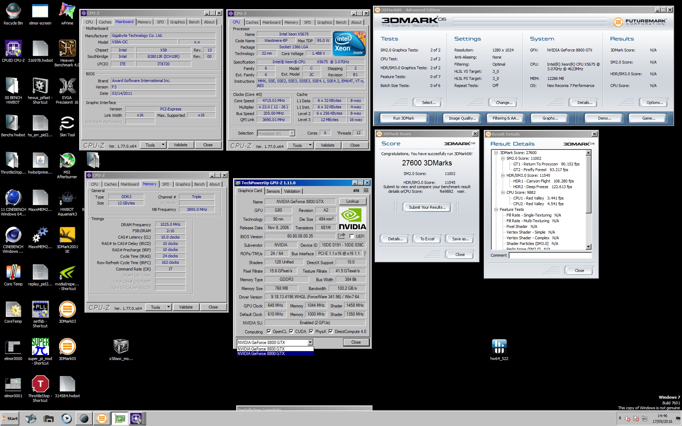Toggle the OpenCL checkbox

[269, 332]
